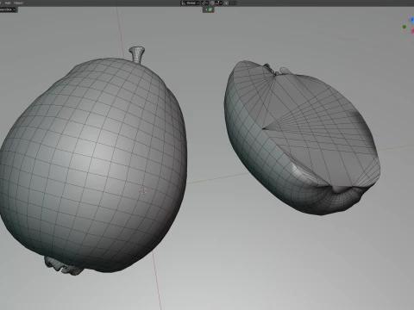414x310 pixels.
Task: Open the Object menu
Action: 18,3
